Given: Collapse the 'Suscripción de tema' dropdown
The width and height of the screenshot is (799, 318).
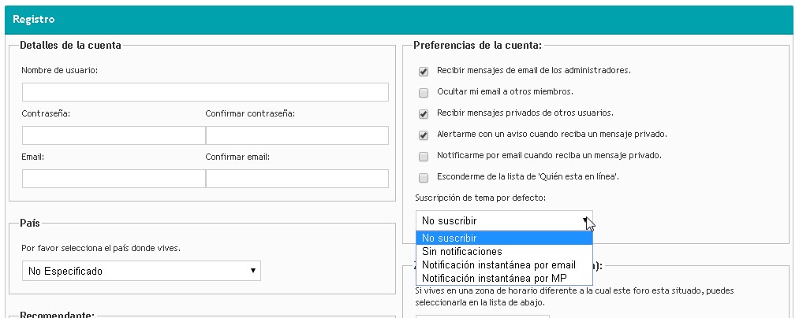Looking at the screenshot, I should [504, 220].
